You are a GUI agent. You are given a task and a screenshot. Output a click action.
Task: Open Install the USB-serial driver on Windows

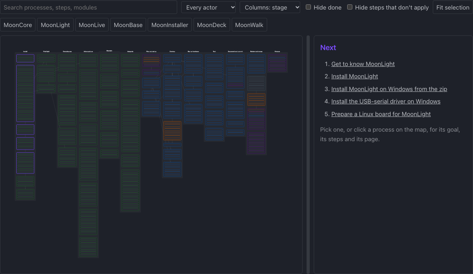(386, 101)
